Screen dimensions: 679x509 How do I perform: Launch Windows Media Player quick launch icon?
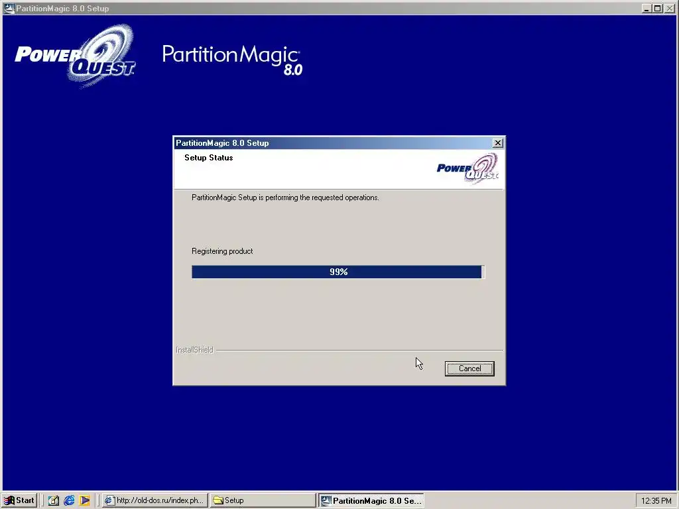click(84, 500)
